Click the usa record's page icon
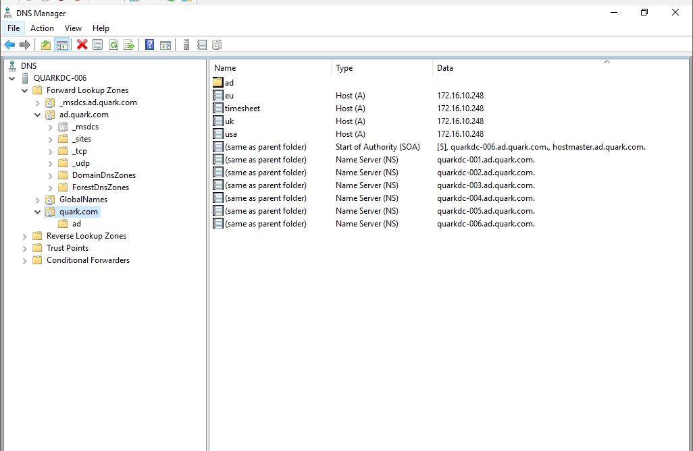 pos(218,133)
